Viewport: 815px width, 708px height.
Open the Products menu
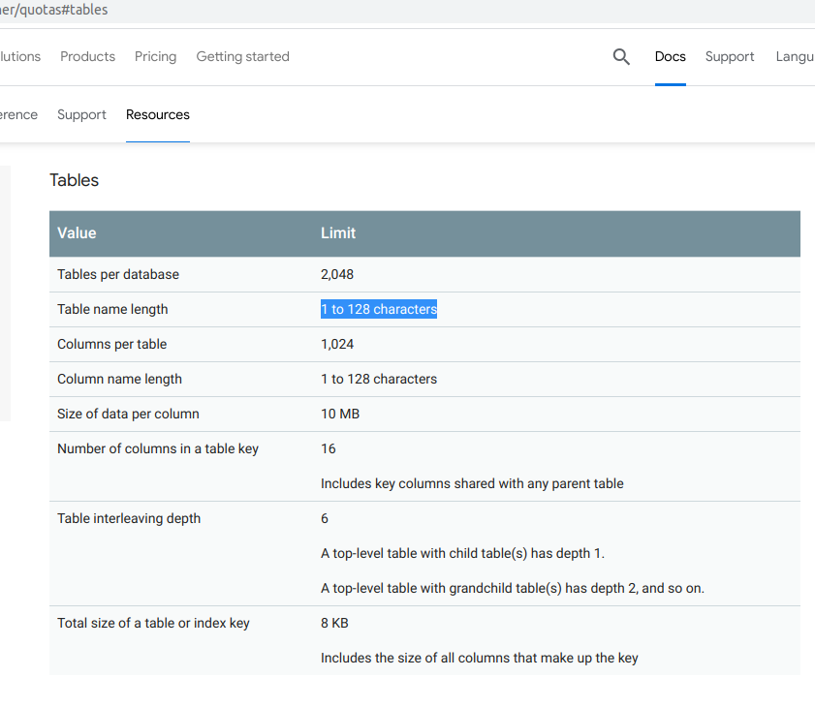87,56
